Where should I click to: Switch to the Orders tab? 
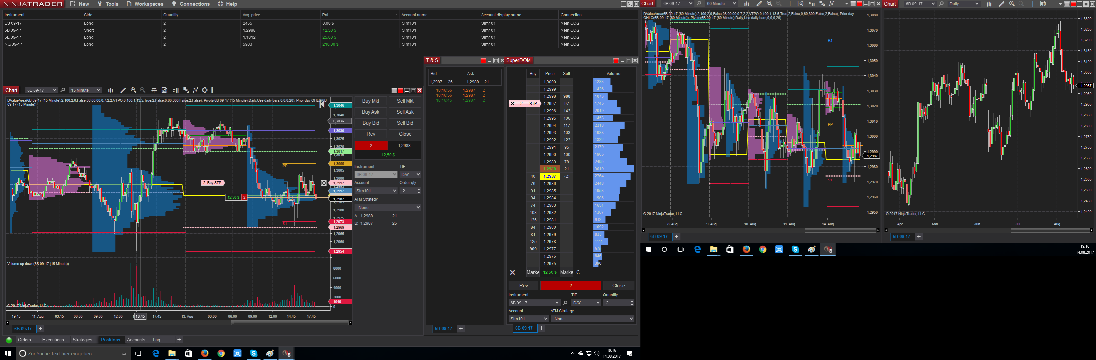(24, 340)
